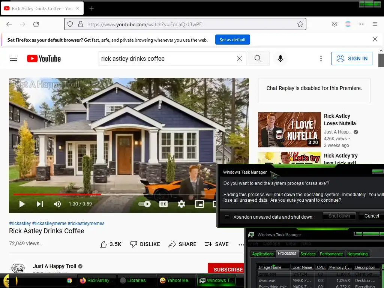
Task: Click the SIGN IN button
Action: [352, 58]
